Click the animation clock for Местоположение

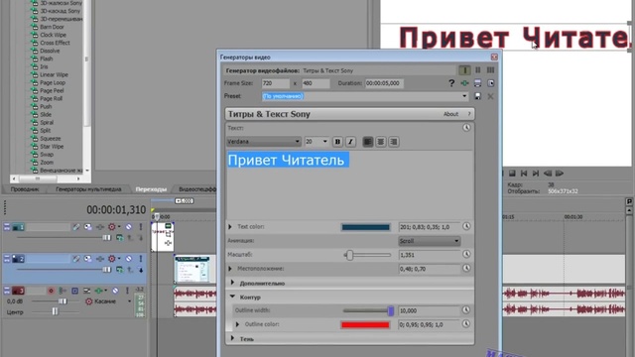466,268
